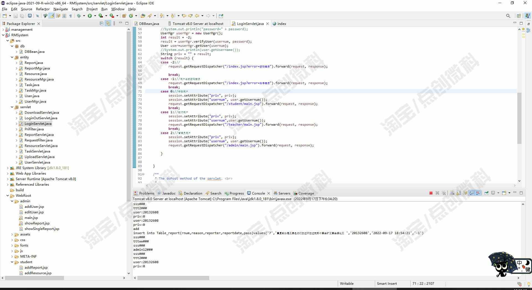Toggle Show Console on Standard Error

(478, 193)
